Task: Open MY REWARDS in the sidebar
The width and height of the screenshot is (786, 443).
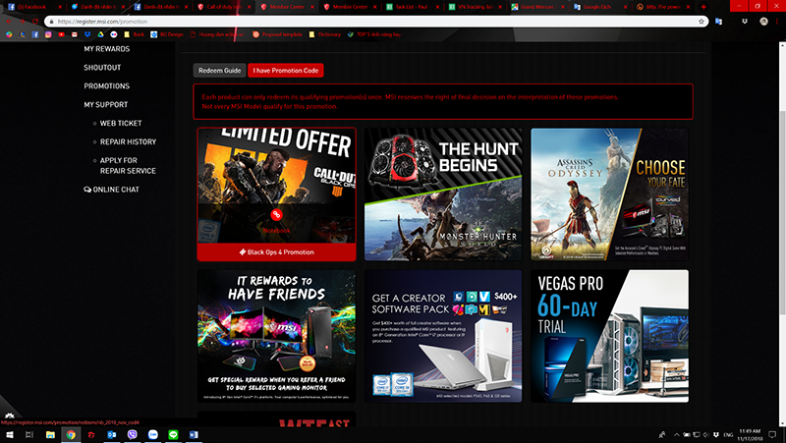Action: 106,48
